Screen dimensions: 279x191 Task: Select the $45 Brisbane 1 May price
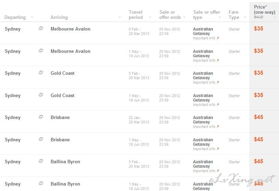(258, 139)
